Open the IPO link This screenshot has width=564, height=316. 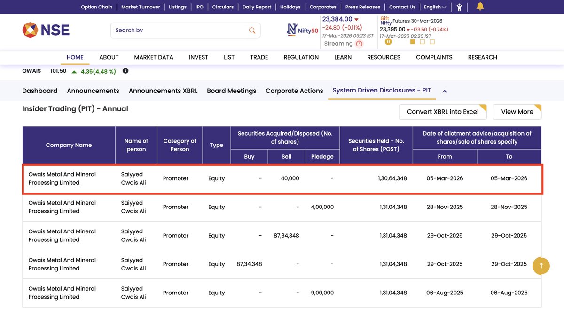pos(199,7)
